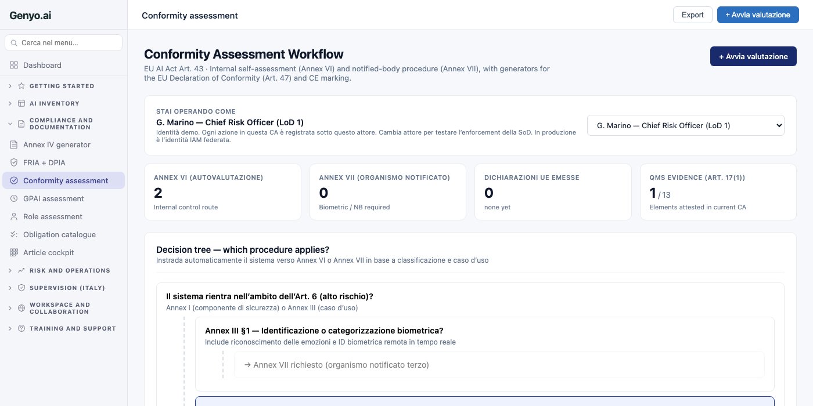
Task: Open the actor selector G. Marino dropdown
Action: click(685, 125)
